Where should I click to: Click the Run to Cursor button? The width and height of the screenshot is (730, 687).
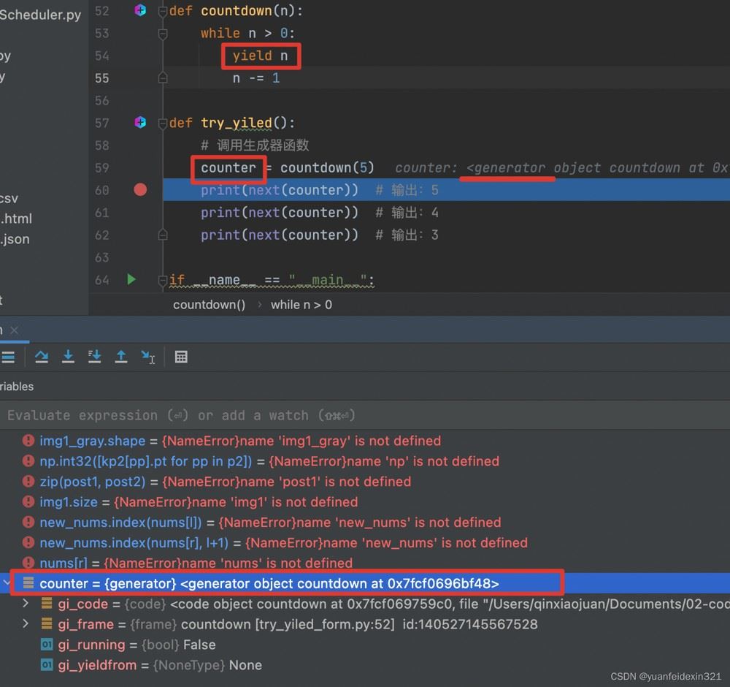148,357
